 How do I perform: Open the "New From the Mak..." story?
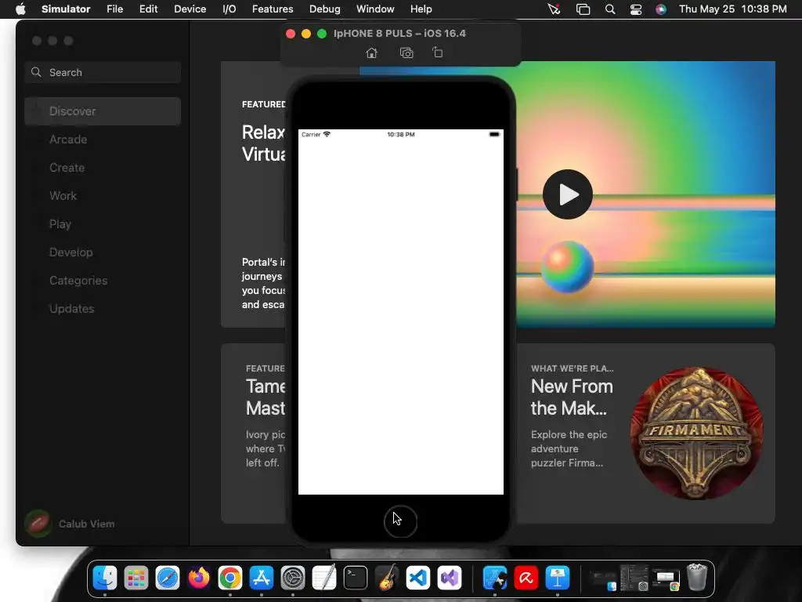[x=572, y=397]
